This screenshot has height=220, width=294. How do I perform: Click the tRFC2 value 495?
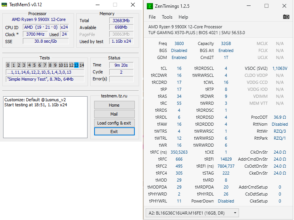click(179, 166)
